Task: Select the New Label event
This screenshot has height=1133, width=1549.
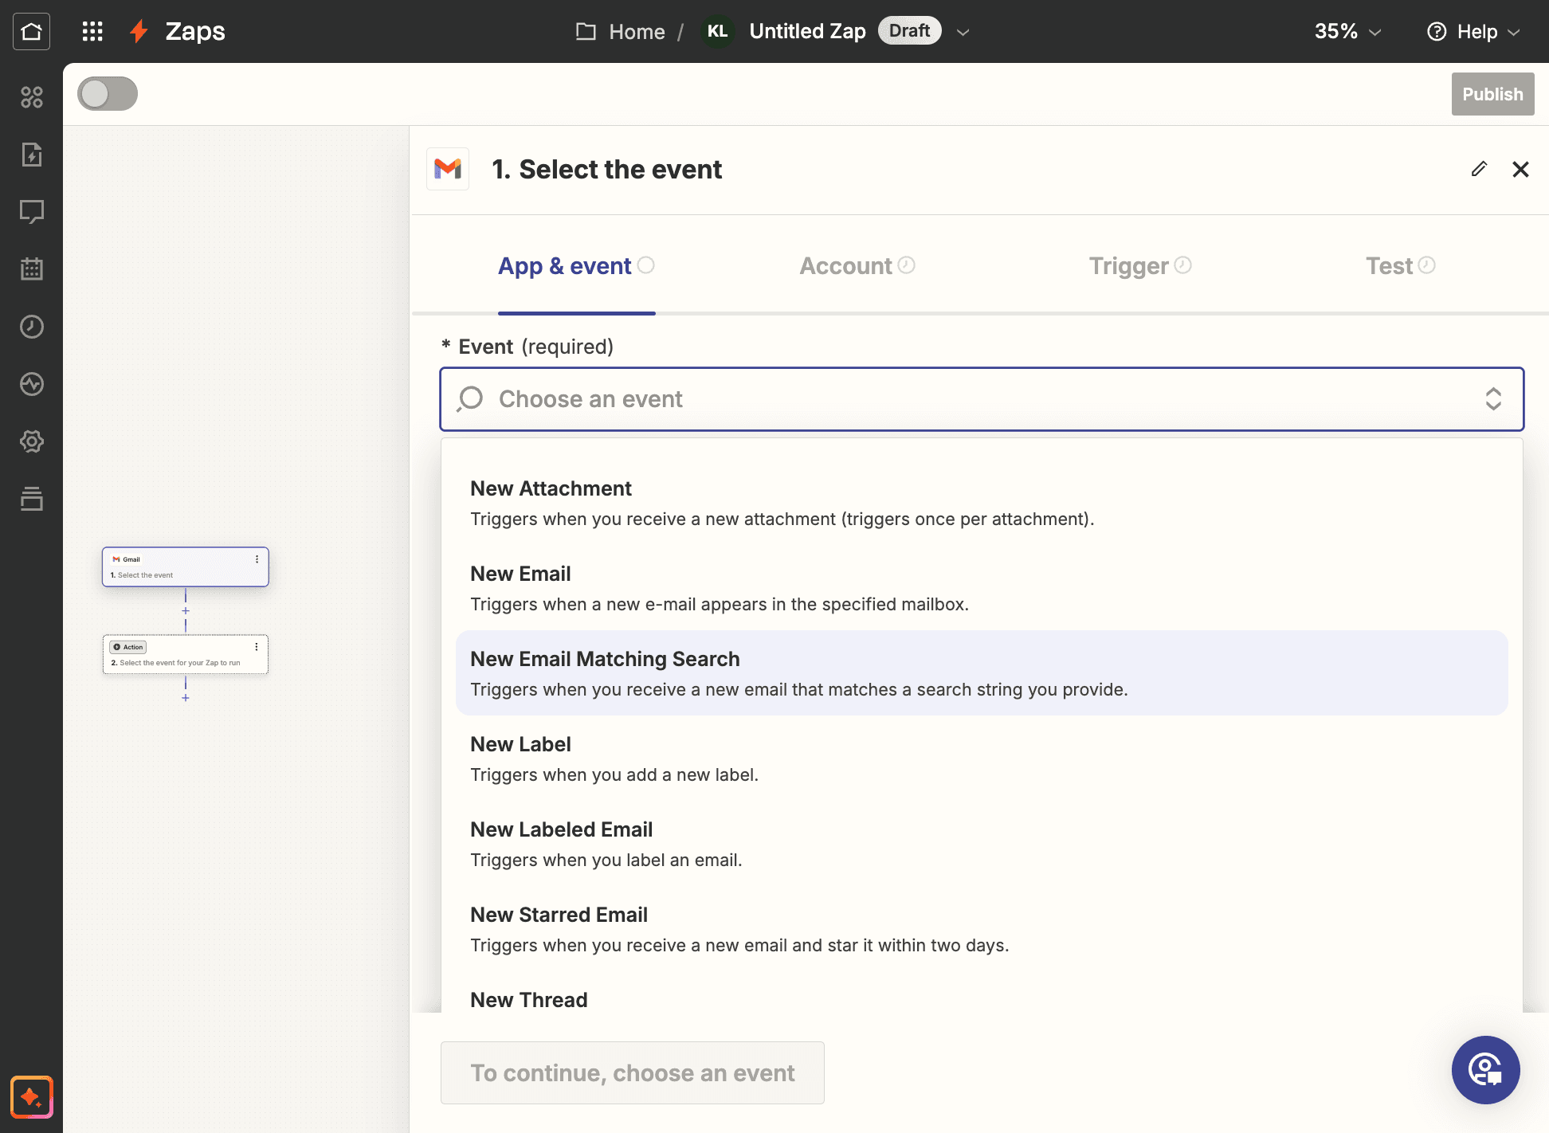Action: point(982,759)
